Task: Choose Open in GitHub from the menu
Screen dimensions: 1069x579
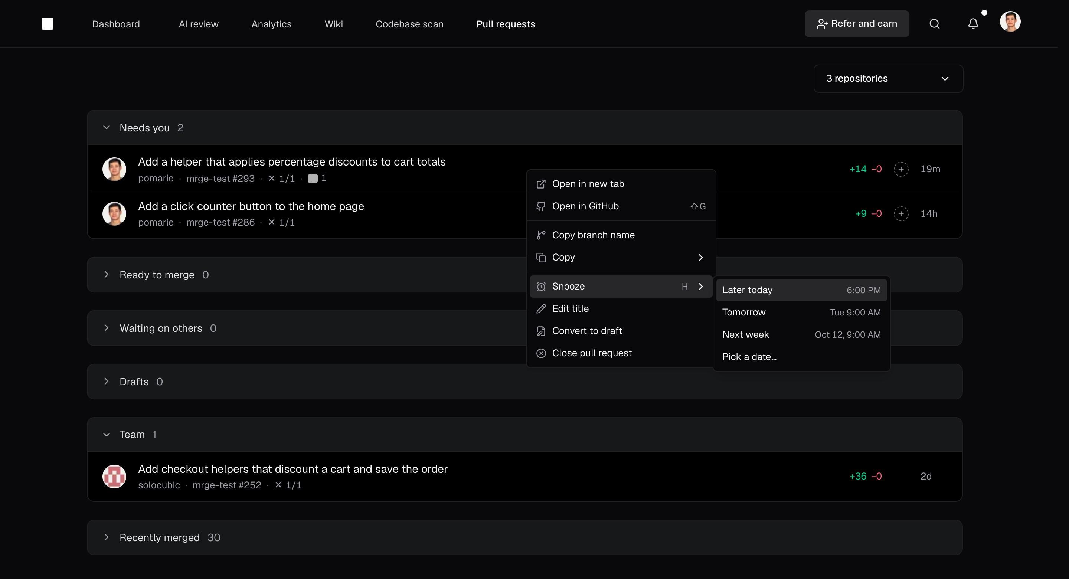Action: tap(621, 206)
